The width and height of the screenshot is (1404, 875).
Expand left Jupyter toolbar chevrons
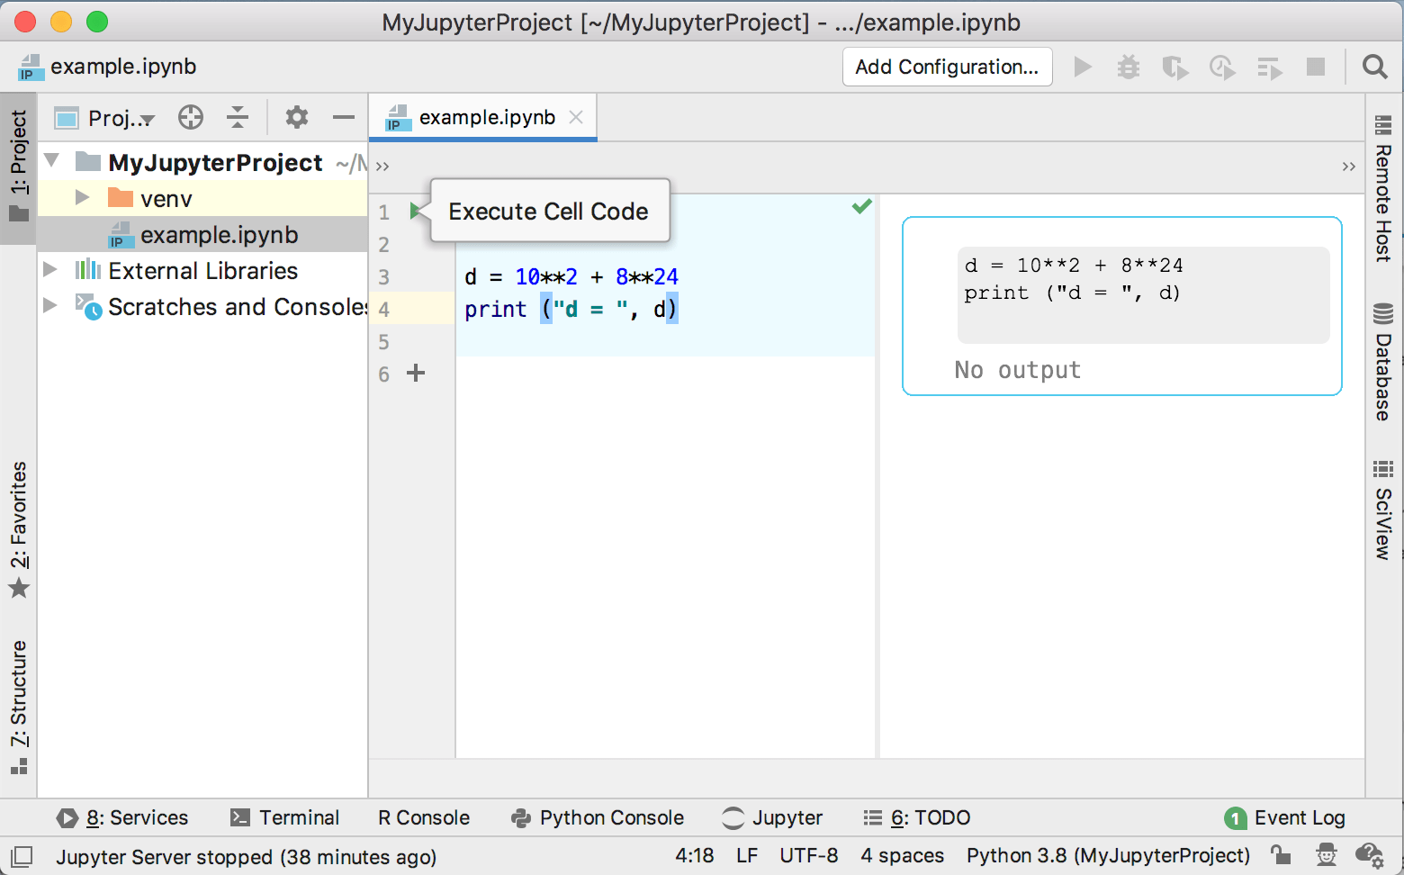382,167
